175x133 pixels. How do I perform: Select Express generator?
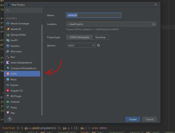point(22,85)
